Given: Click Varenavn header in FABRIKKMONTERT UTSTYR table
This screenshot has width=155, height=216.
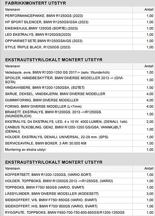Looking at the screenshot, I should 12,9.
